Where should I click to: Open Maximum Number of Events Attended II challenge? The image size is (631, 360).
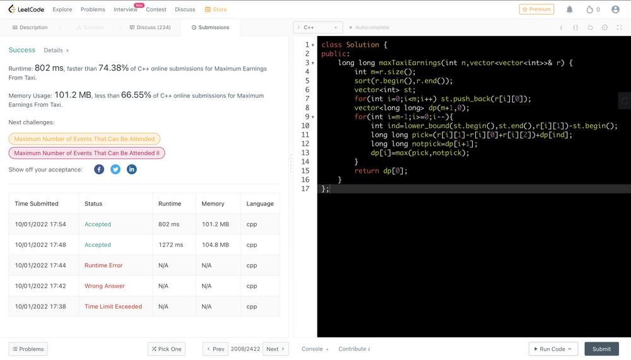pyautogui.click(x=87, y=153)
